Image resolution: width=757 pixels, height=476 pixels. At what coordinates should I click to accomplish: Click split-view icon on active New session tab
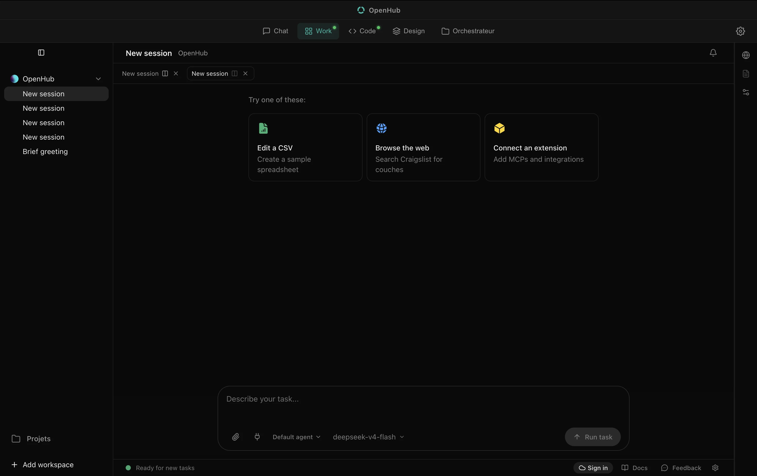click(x=235, y=74)
